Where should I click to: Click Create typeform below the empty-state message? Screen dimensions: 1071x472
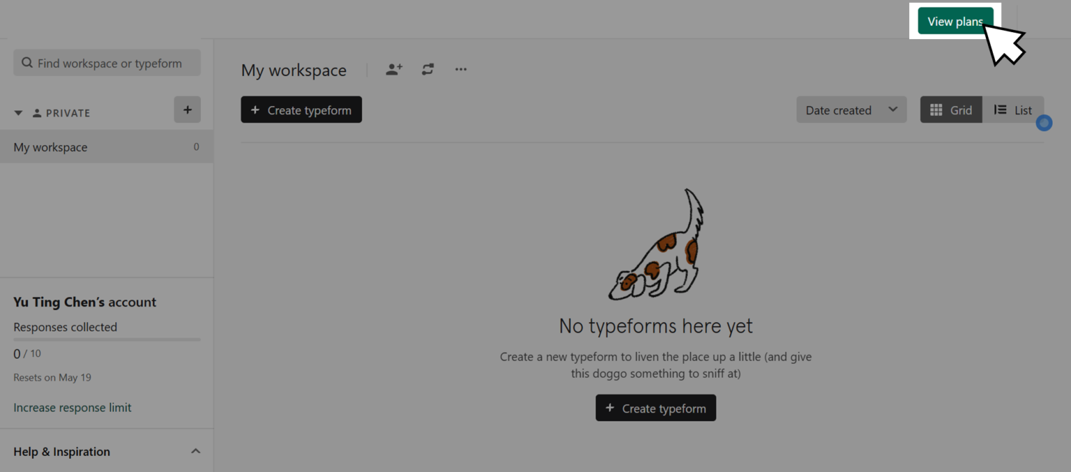[x=655, y=408]
